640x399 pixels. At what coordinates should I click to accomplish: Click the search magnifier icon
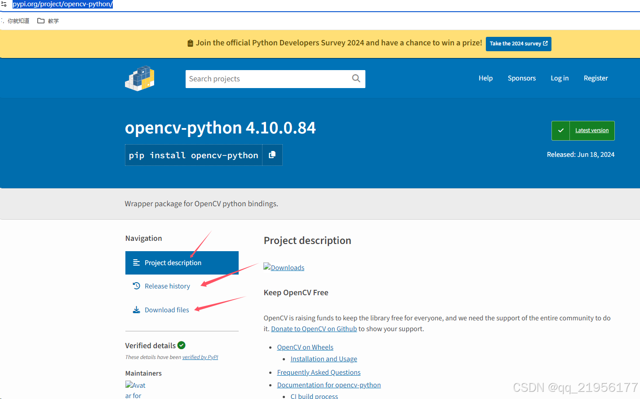click(356, 79)
